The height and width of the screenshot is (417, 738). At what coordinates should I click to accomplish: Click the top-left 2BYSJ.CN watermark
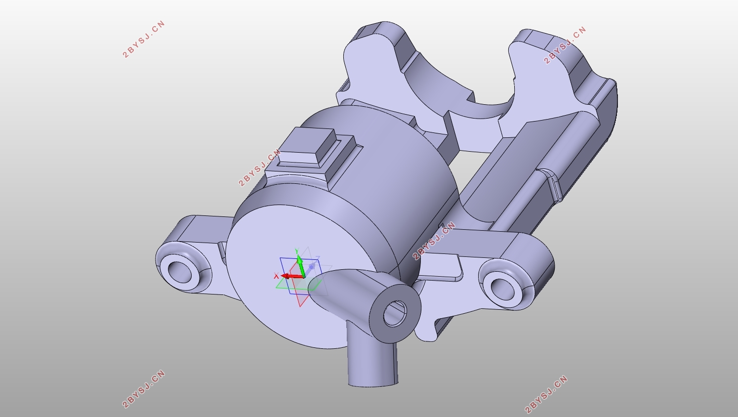143,40
